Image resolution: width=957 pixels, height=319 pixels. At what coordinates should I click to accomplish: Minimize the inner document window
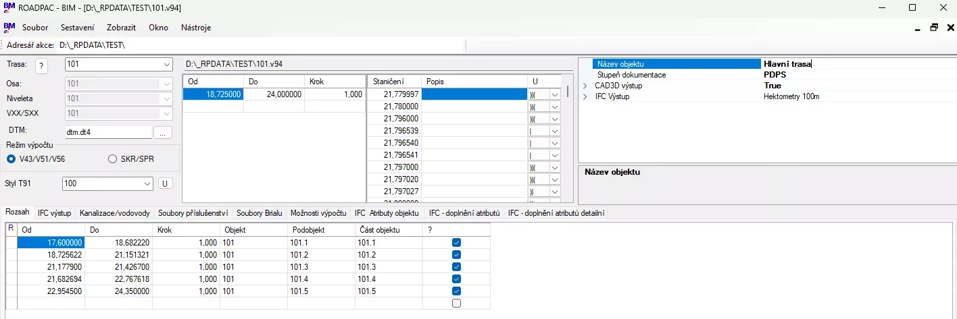point(917,28)
